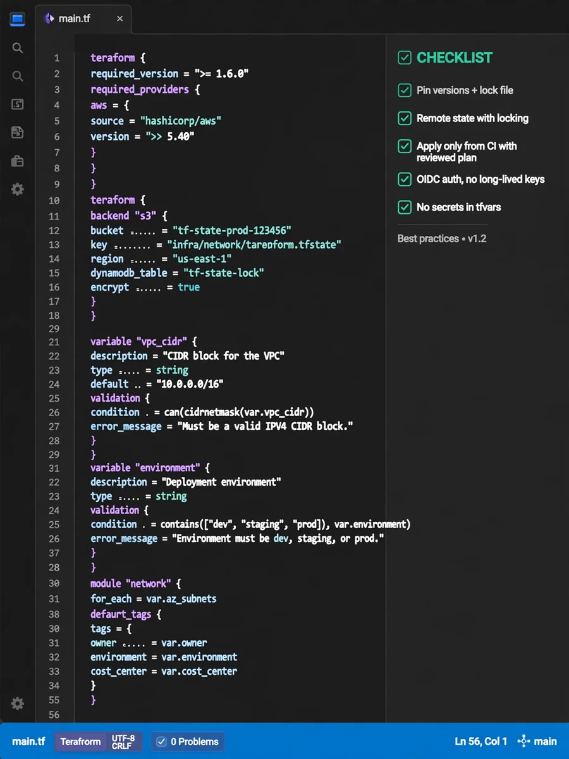Open the boxed S icon in the sidebar
Viewport: 569px width, 759px height.
[18, 104]
